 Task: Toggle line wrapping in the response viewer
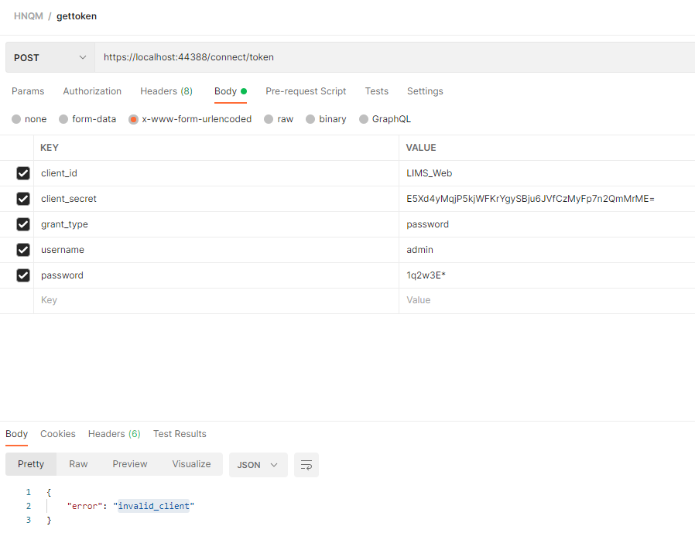[x=306, y=465]
